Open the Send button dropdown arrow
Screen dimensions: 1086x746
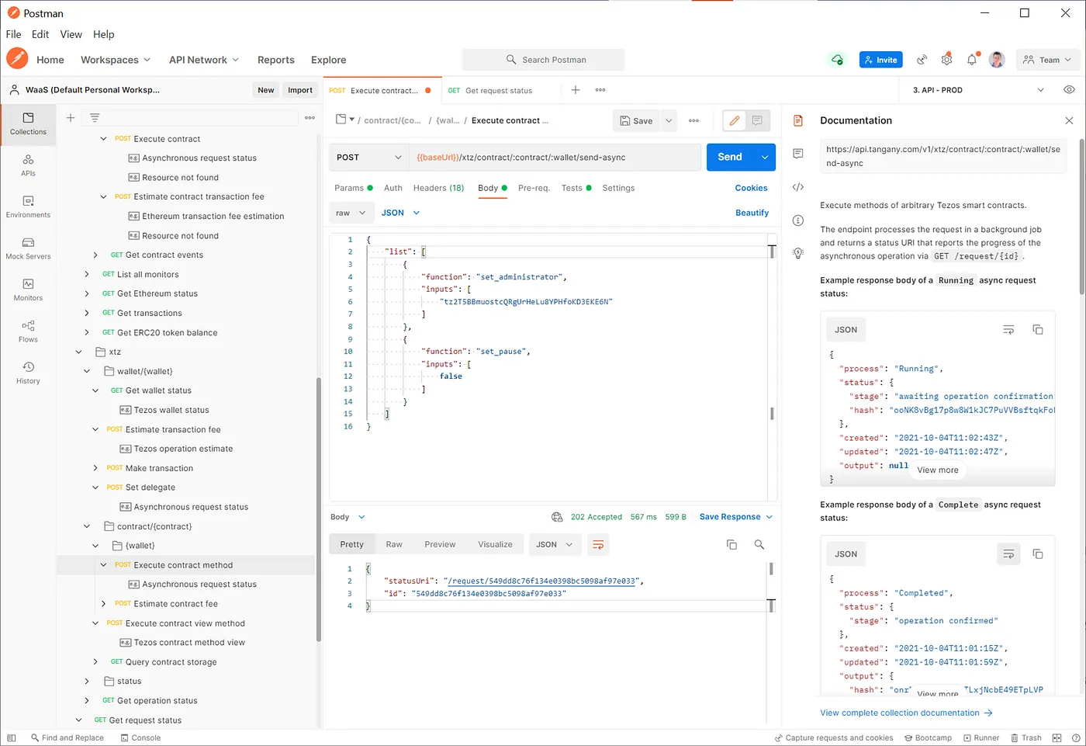tap(765, 158)
